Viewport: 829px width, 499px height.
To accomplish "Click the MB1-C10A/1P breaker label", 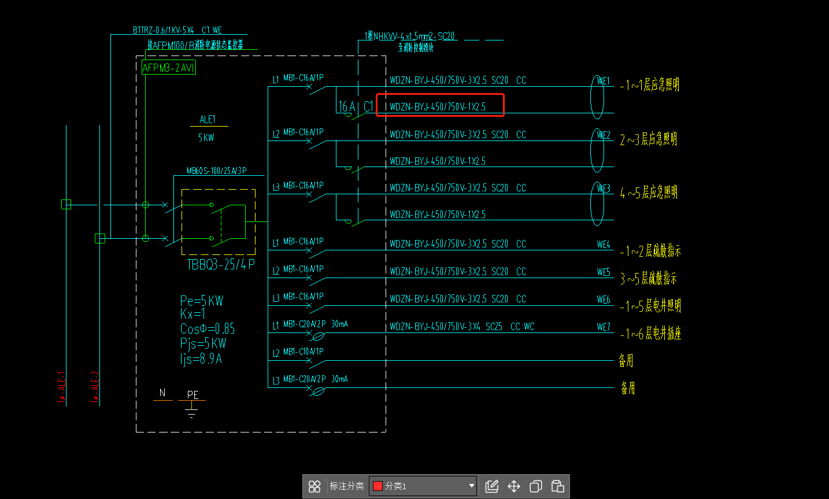I will (304, 352).
